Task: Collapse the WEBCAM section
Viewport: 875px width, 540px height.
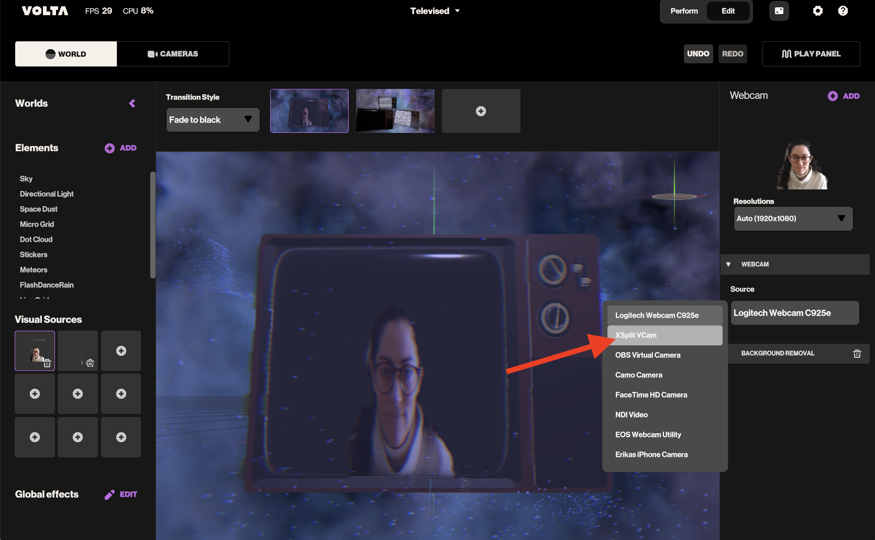Action: pyautogui.click(x=728, y=264)
